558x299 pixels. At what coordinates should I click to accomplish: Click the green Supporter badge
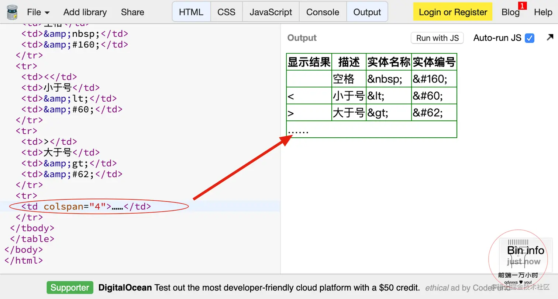pos(70,288)
